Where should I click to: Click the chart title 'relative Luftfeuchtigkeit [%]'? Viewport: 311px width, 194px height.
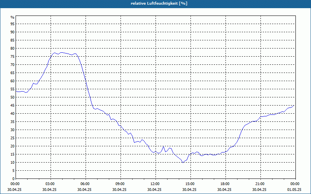pyautogui.click(x=159, y=3)
